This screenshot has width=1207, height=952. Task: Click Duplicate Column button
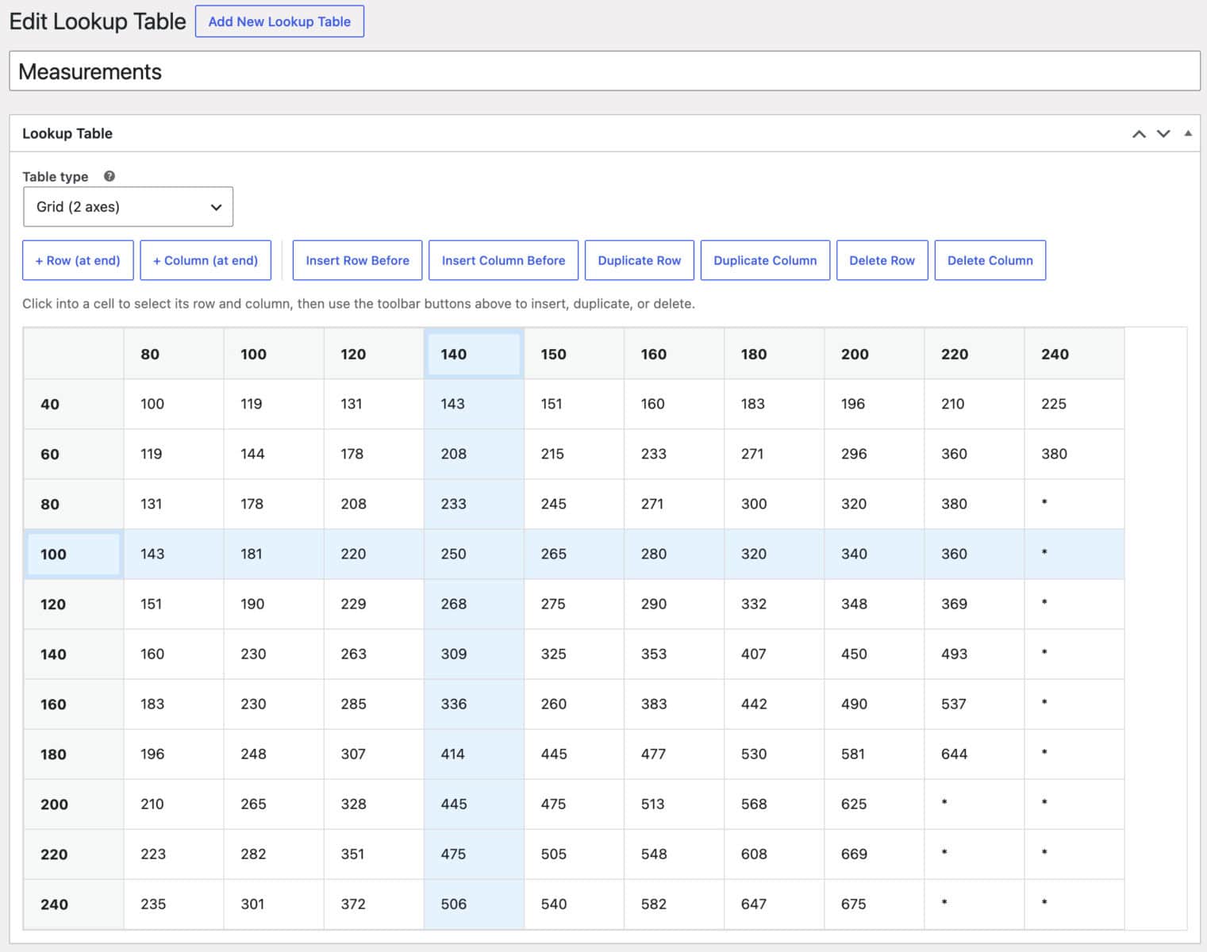point(765,260)
